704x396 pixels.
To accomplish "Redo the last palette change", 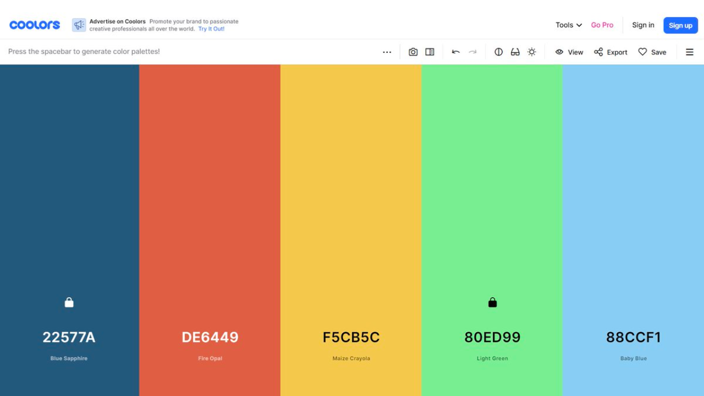I will pyautogui.click(x=472, y=51).
